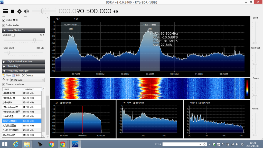
Task: Click the TBSラジオ墨田 label on spectrum
Action: coord(150,25)
